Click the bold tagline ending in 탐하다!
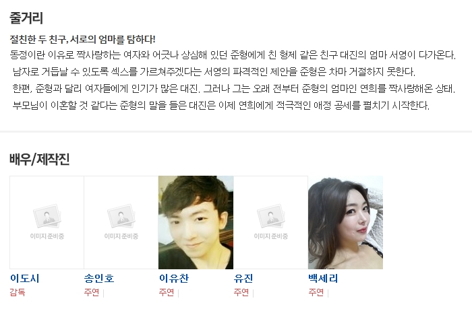This screenshot has height=311, width=472. point(82,39)
